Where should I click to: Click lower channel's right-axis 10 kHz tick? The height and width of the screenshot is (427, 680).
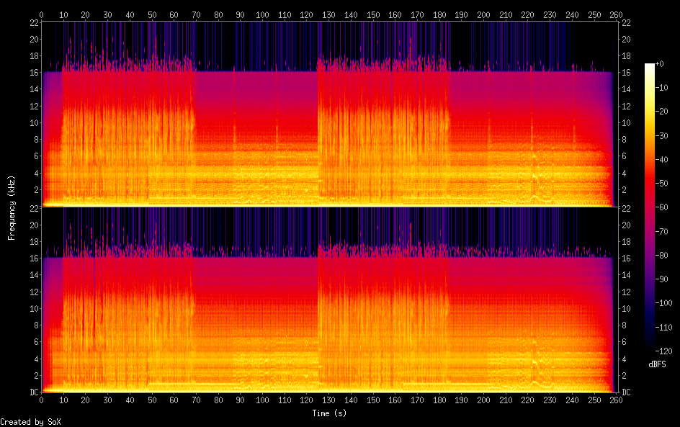point(626,309)
